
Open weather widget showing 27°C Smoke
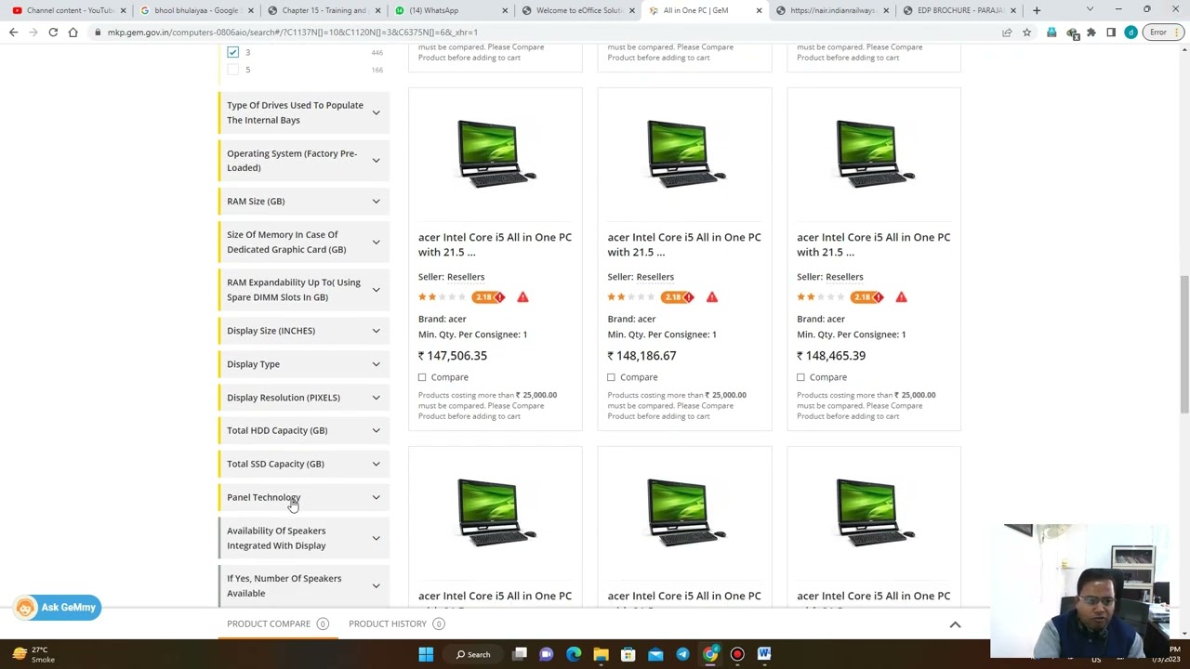pos(32,654)
